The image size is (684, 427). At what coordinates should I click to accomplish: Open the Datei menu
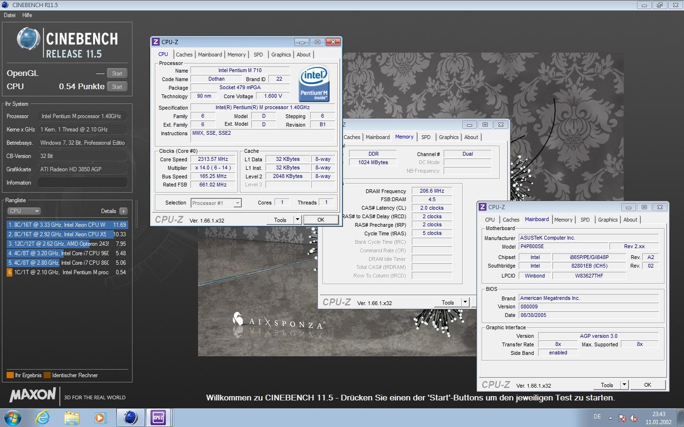pyautogui.click(x=9, y=15)
